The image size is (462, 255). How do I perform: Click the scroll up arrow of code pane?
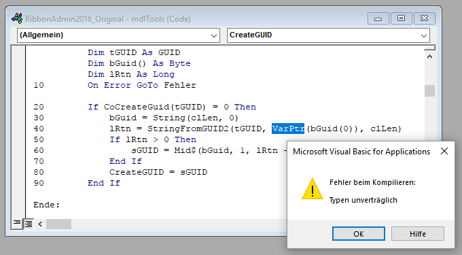pos(429,56)
